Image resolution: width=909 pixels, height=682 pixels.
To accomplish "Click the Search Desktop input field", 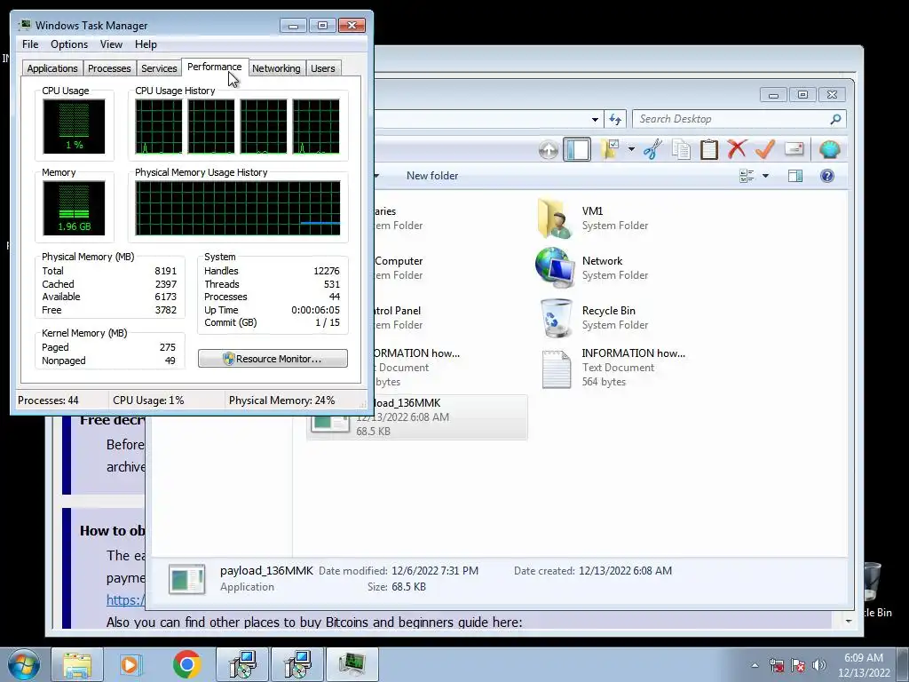I will (x=731, y=119).
